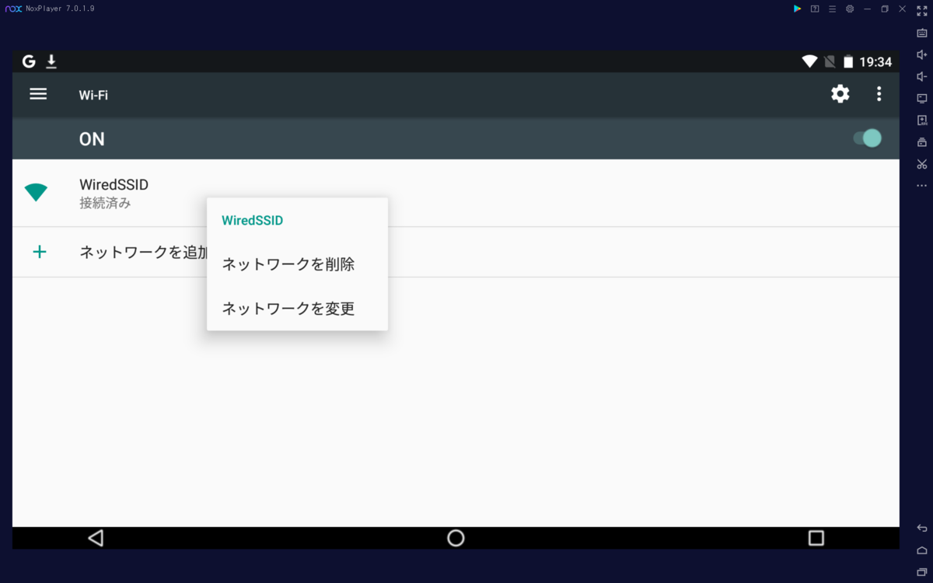Open the hamburger navigation menu
The height and width of the screenshot is (583, 933).
click(x=38, y=94)
